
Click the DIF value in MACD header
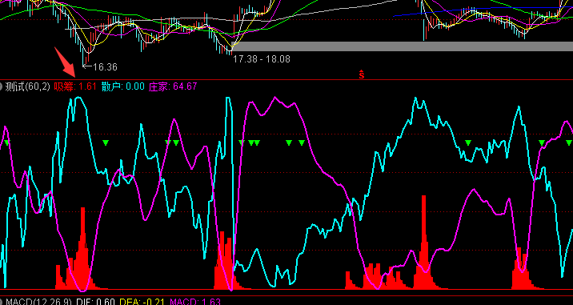(x=96, y=302)
